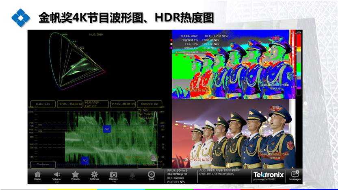Go to the Home screen icon

[x=37, y=175]
